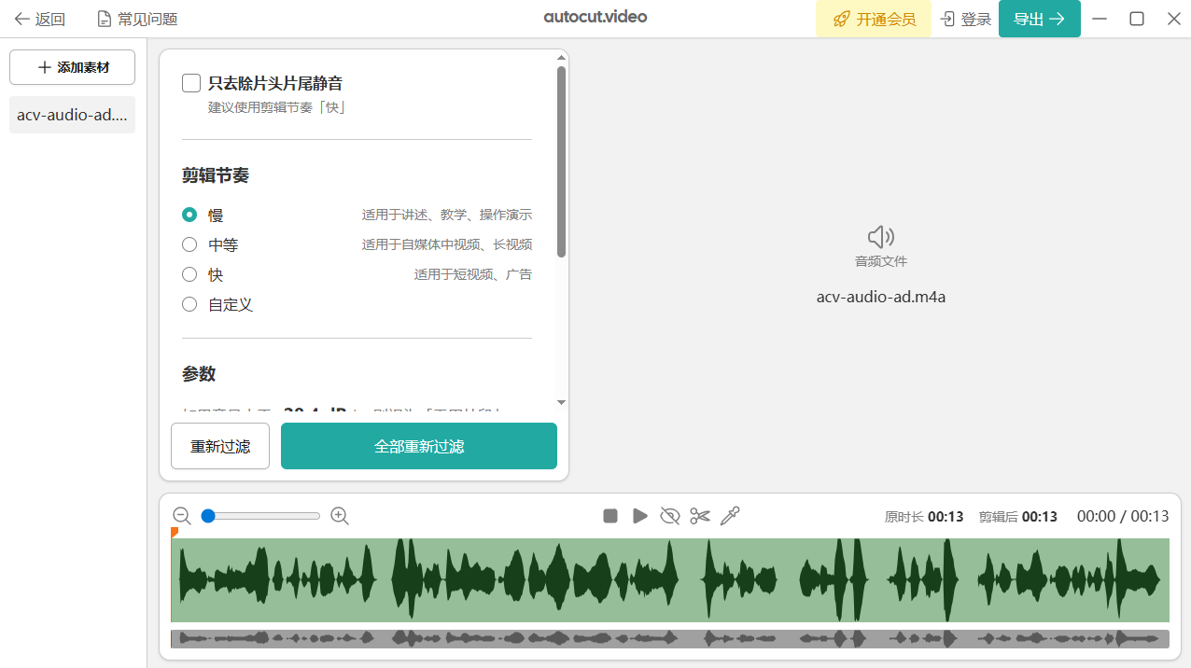Go back using 返回 button

tap(39, 19)
